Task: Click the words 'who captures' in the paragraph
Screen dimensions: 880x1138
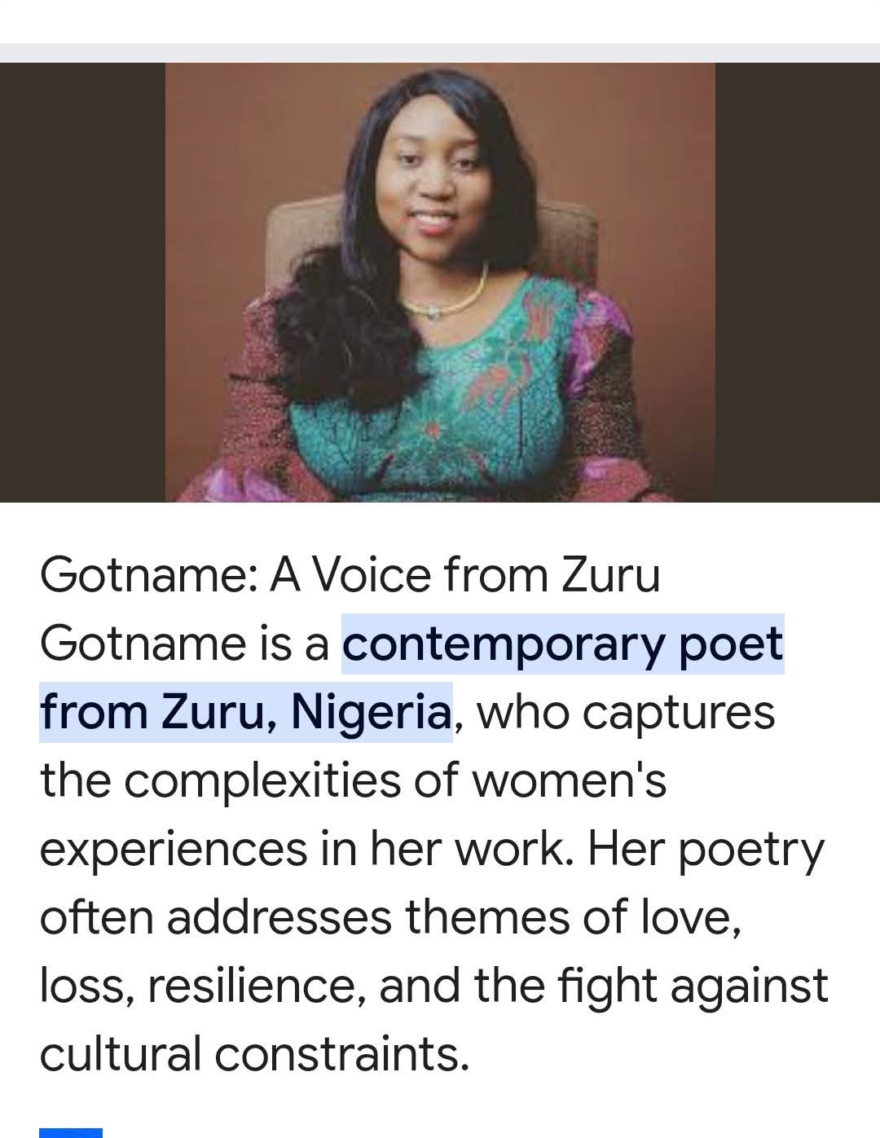Action: [625, 712]
